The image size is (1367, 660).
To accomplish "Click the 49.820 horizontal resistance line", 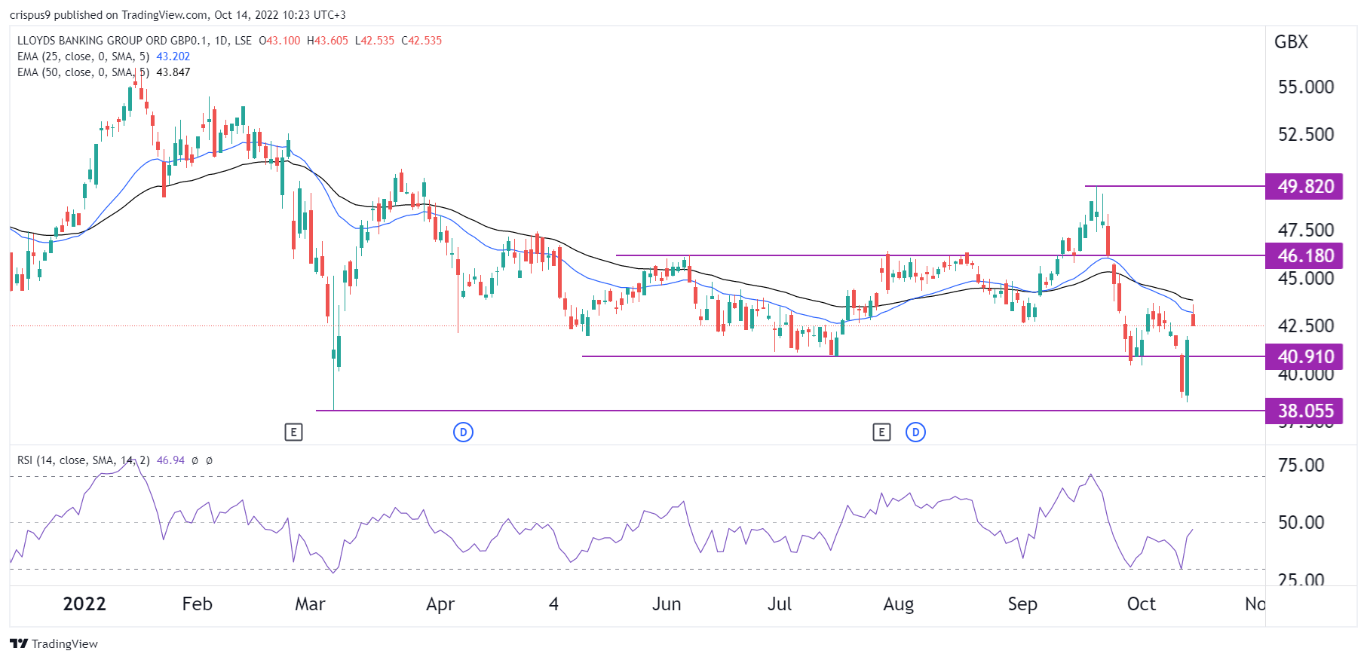I will click(x=1175, y=186).
